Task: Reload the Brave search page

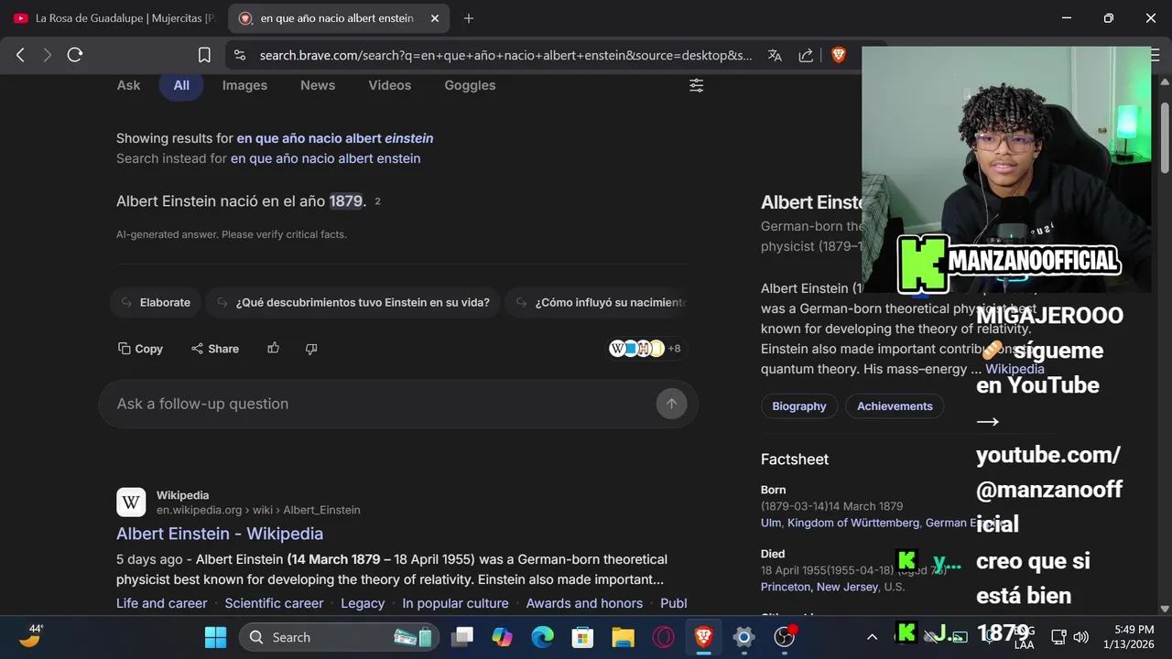Action: (75, 55)
